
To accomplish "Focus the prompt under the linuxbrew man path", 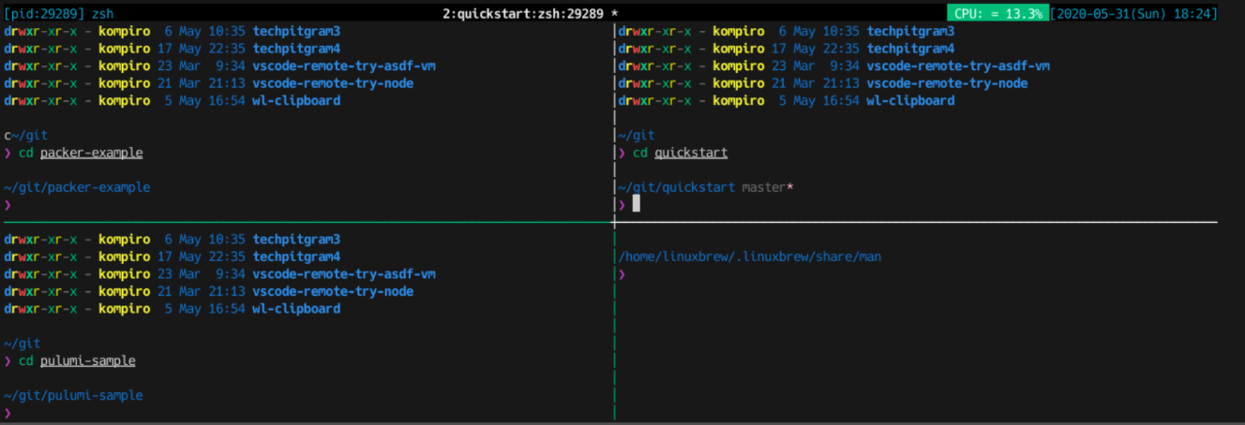I will point(622,273).
